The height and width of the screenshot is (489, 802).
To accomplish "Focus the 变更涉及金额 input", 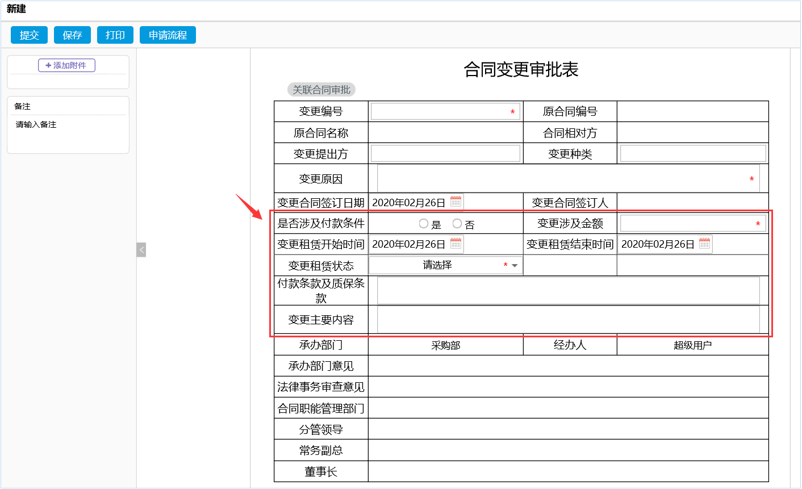I will pos(687,224).
